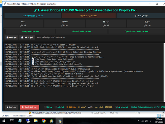Screen dimensions: 165x124
Task: Click the copy all text button (نسخ كل النص)
Action: tap(27, 37)
